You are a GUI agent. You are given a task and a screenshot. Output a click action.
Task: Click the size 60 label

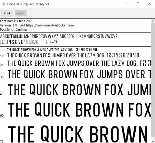pyautogui.click(x=2, y=116)
